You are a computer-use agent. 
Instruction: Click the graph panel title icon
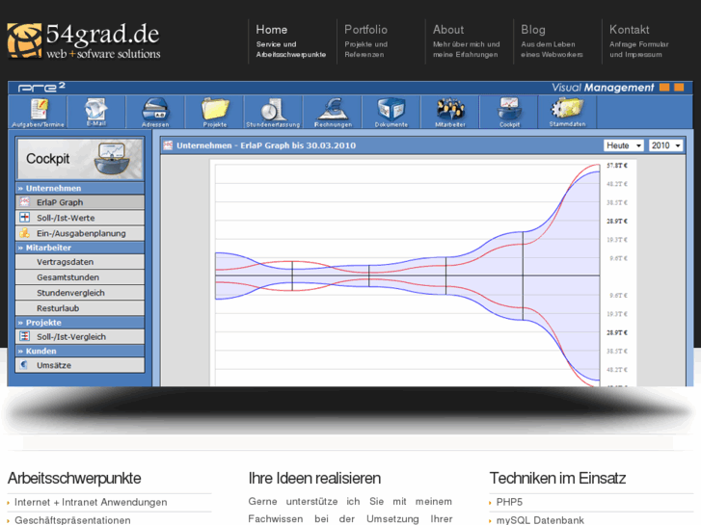[x=168, y=145]
